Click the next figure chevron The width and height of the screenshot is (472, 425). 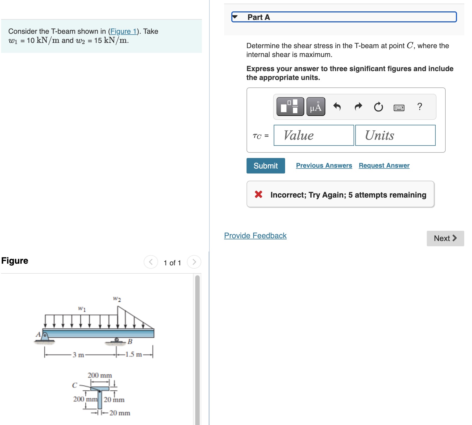tap(194, 262)
